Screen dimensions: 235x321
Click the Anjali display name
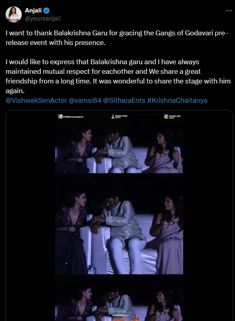(x=33, y=10)
